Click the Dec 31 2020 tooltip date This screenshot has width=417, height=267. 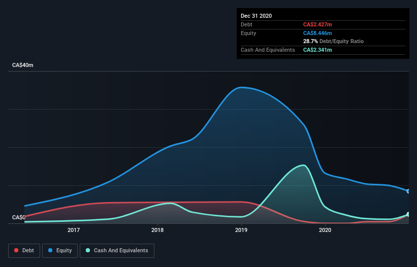point(256,16)
